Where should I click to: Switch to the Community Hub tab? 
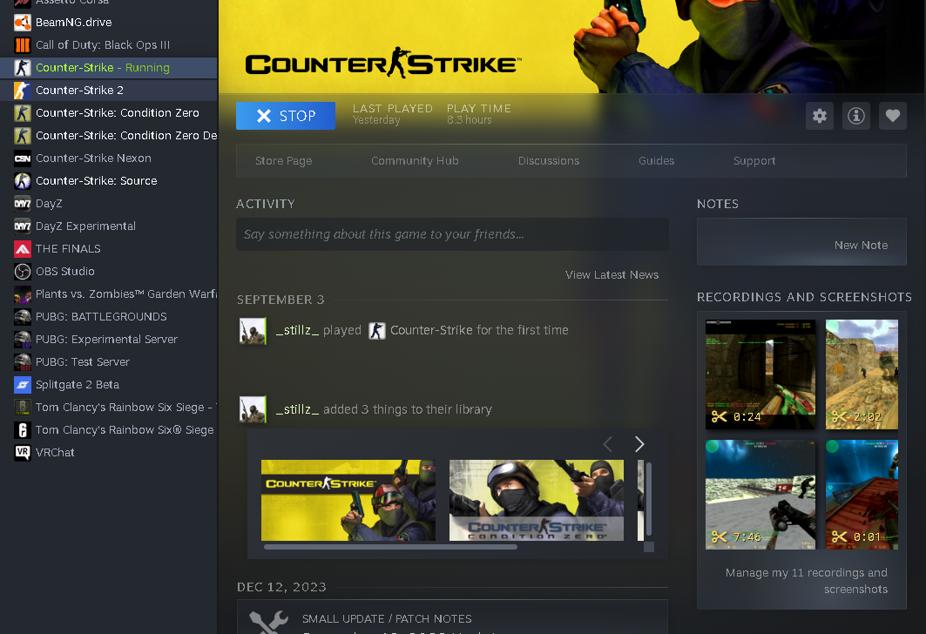(x=415, y=160)
